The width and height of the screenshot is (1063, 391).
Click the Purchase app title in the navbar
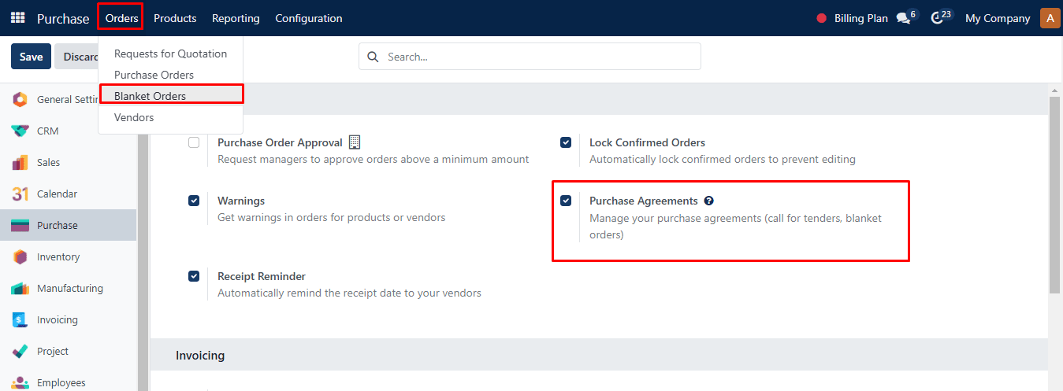pyautogui.click(x=63, y=18)
